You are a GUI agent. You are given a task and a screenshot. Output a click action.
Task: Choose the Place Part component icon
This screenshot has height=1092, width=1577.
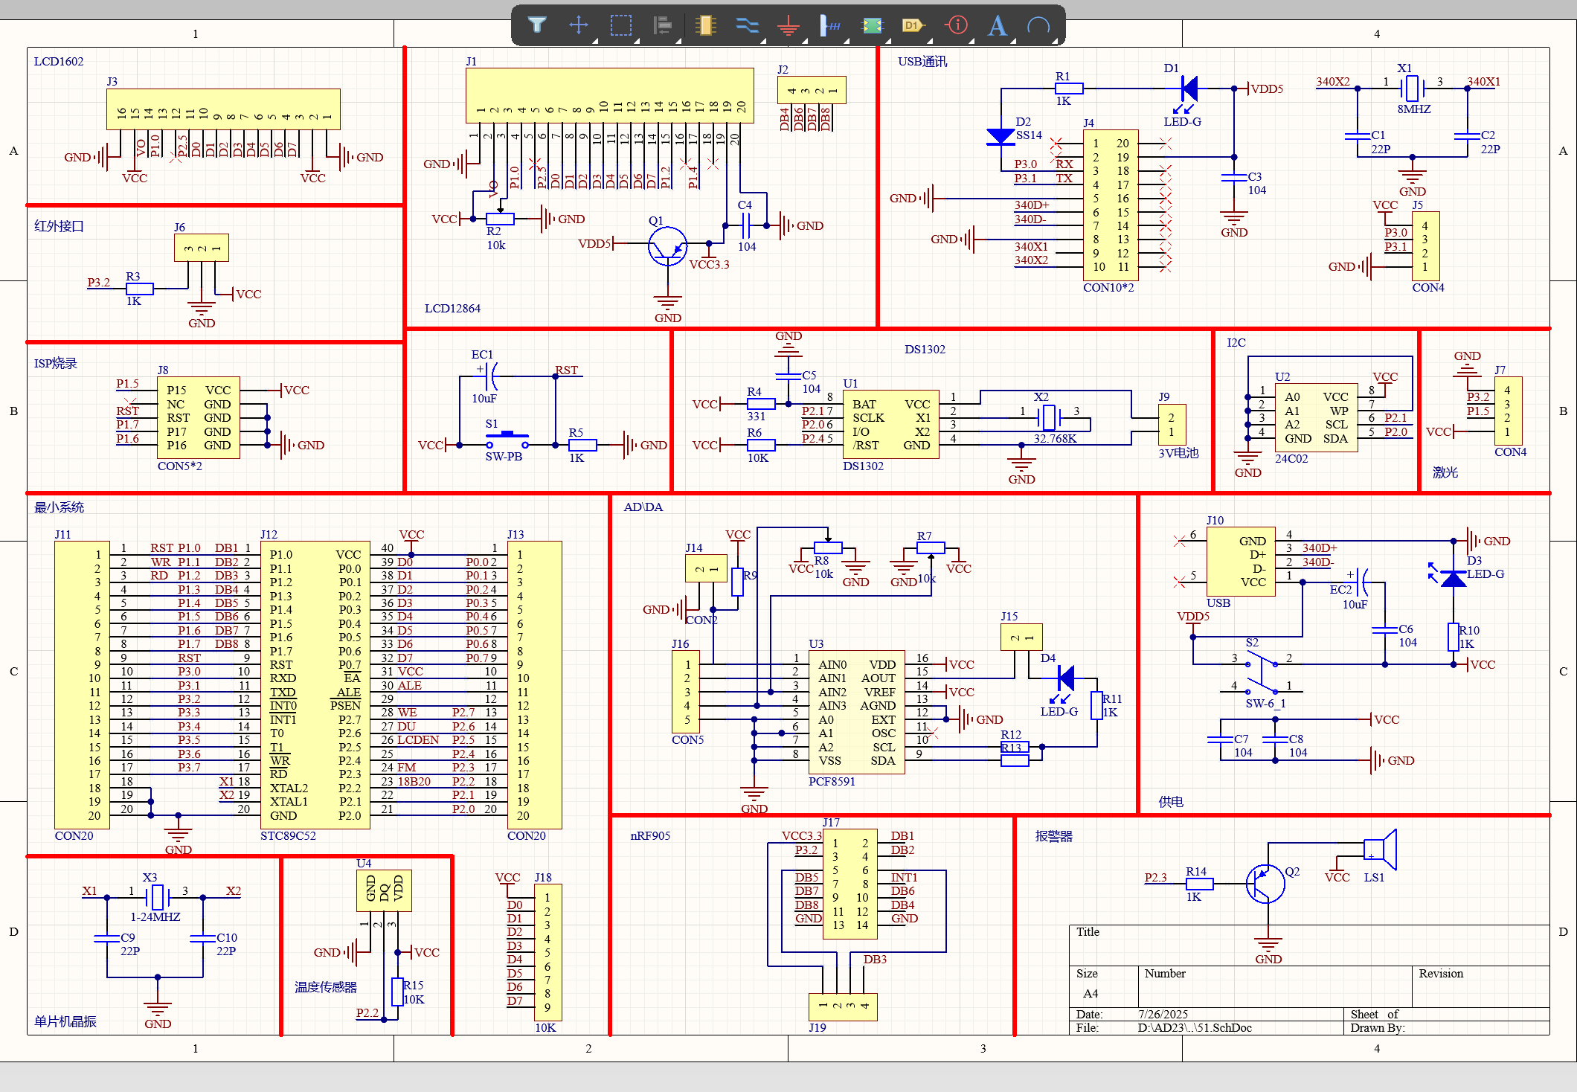coord(704,25)
